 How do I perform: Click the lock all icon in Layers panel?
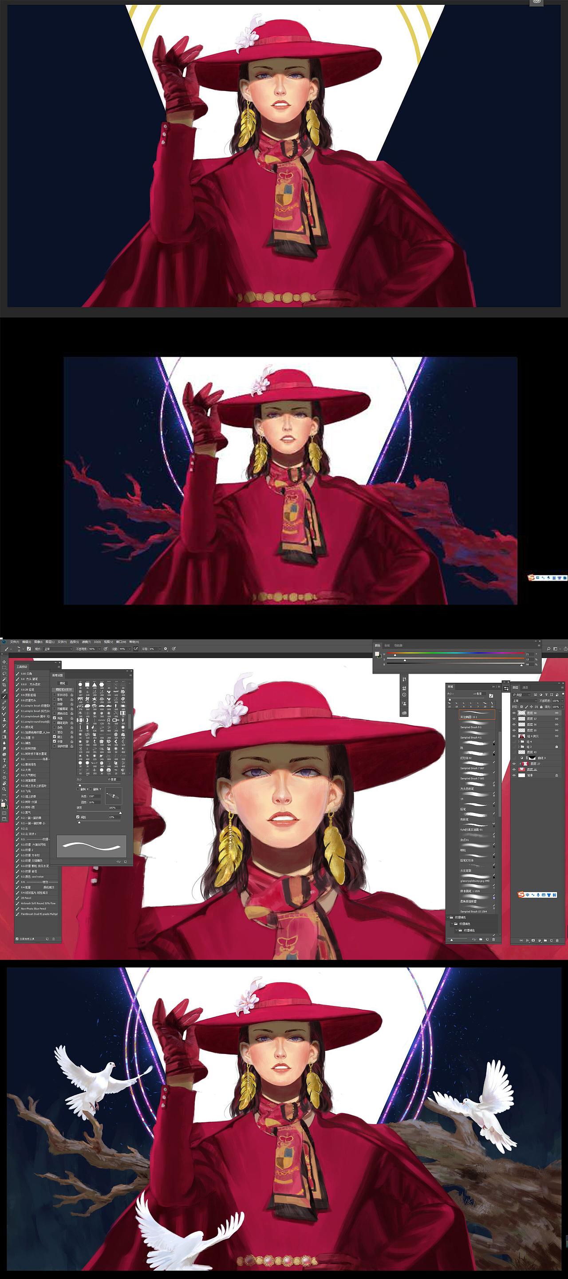[541, 707]
